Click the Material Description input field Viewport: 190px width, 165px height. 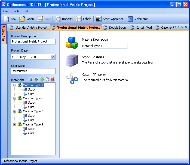click(105, 46)
